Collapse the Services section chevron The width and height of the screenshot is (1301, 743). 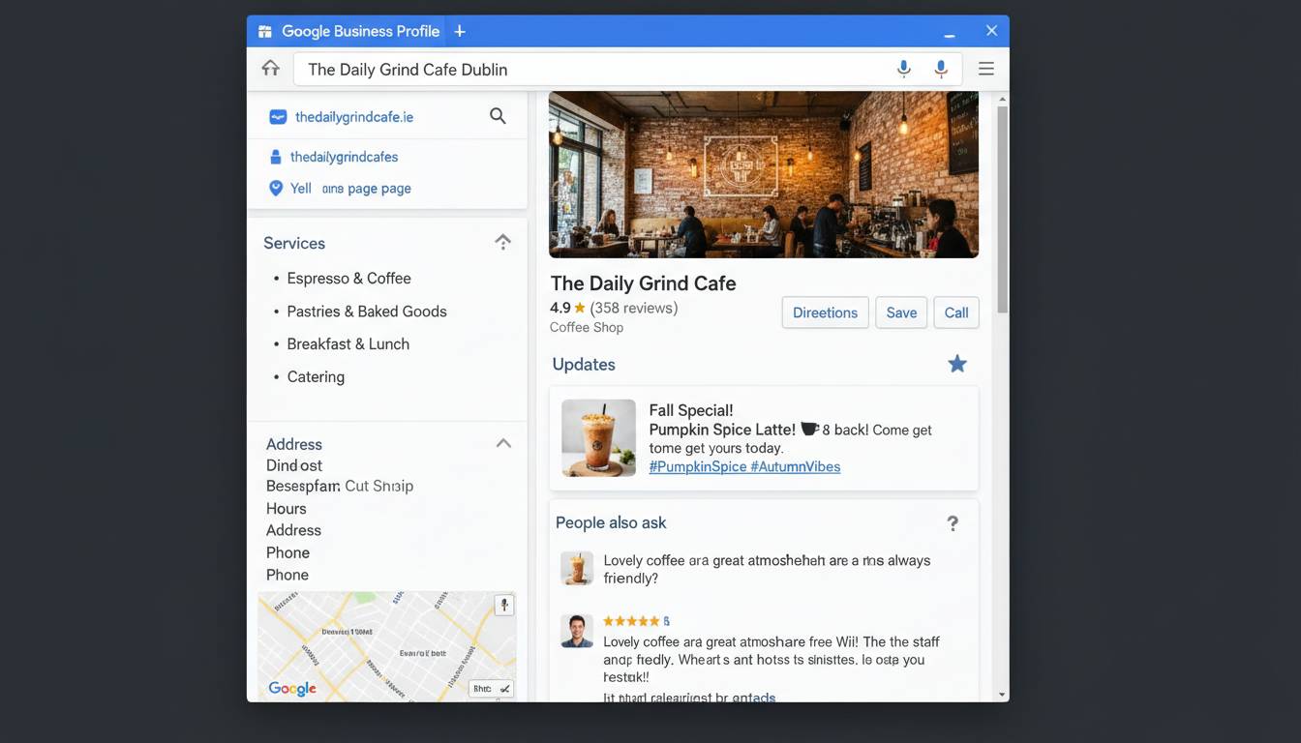click(502, 242)
